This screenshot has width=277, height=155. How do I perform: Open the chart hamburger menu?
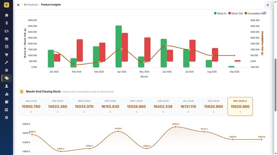pyautogui.click(x=265, y=13)
